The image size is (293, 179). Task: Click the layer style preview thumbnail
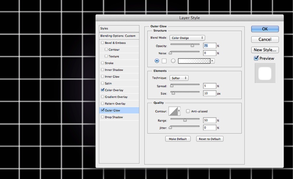point(265,74)
